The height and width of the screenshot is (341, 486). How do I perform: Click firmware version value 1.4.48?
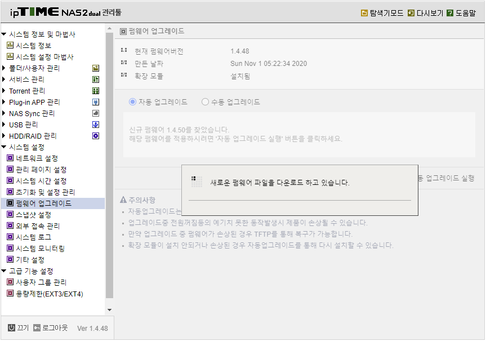point(239,51)
